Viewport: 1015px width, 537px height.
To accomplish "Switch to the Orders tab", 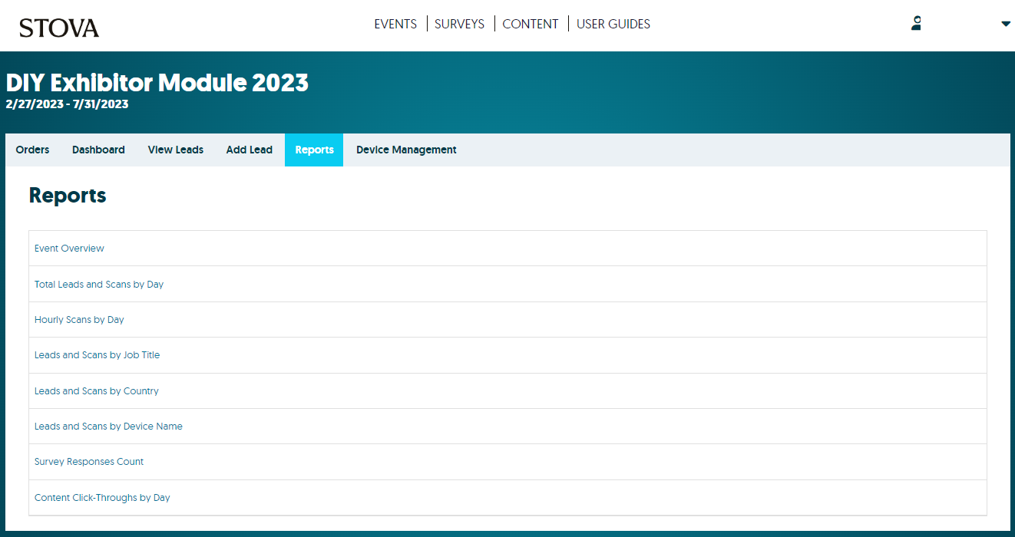I will coord(32,150).
